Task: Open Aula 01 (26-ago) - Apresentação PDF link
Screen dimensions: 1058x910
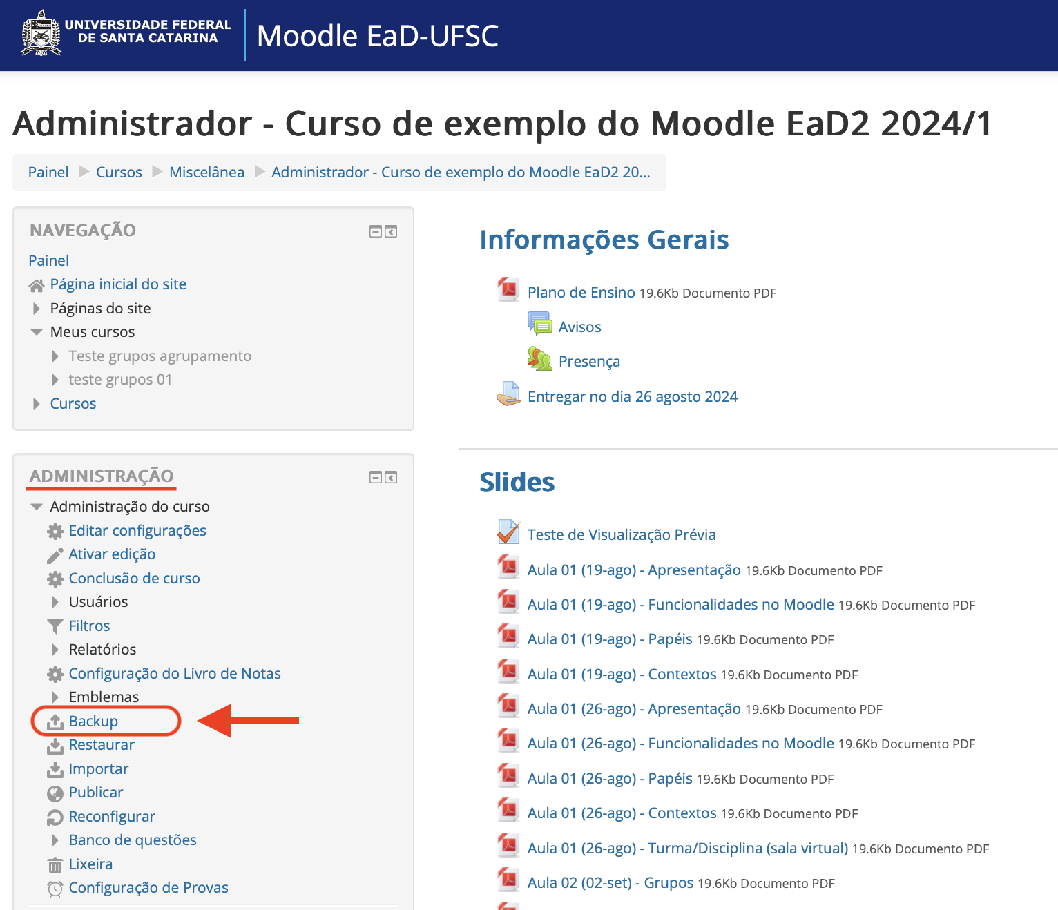Action: click(x=634, y=709)
